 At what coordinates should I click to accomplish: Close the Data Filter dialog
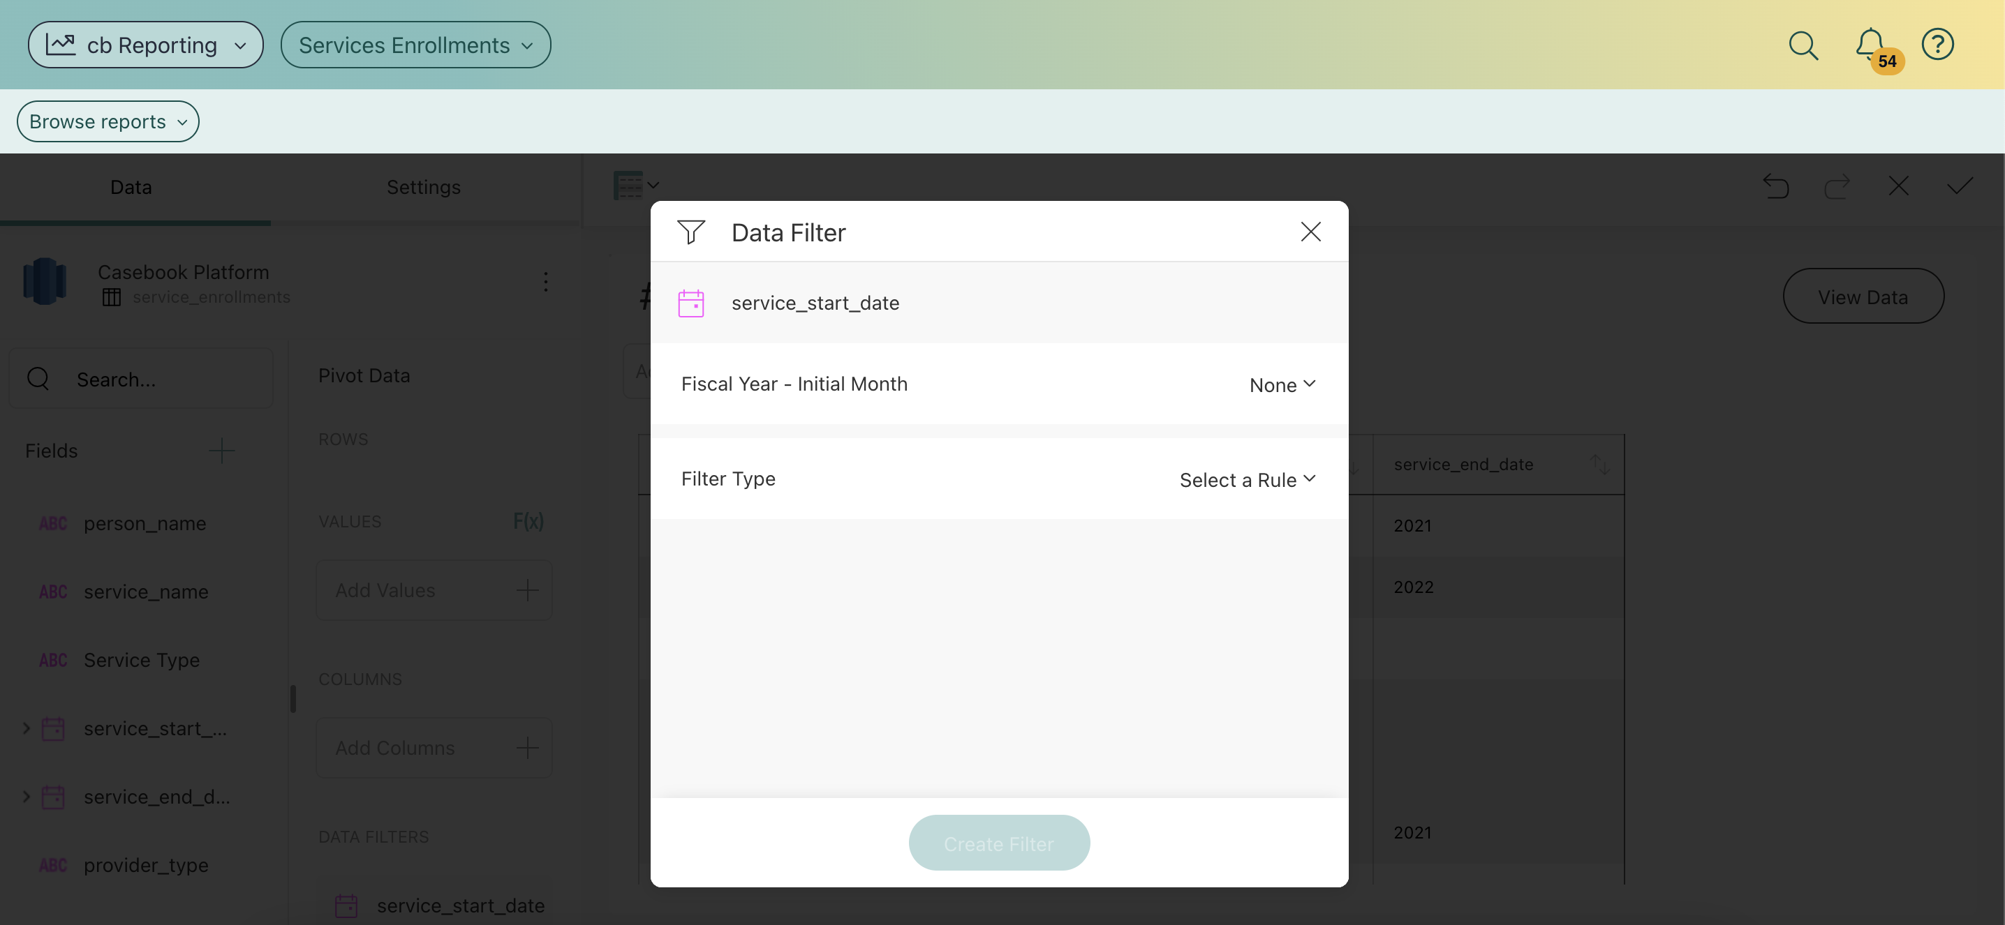pos(1311,232)
